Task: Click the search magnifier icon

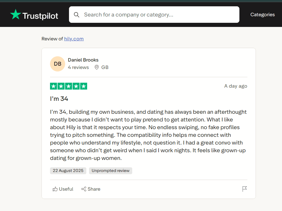Action: 77,15
